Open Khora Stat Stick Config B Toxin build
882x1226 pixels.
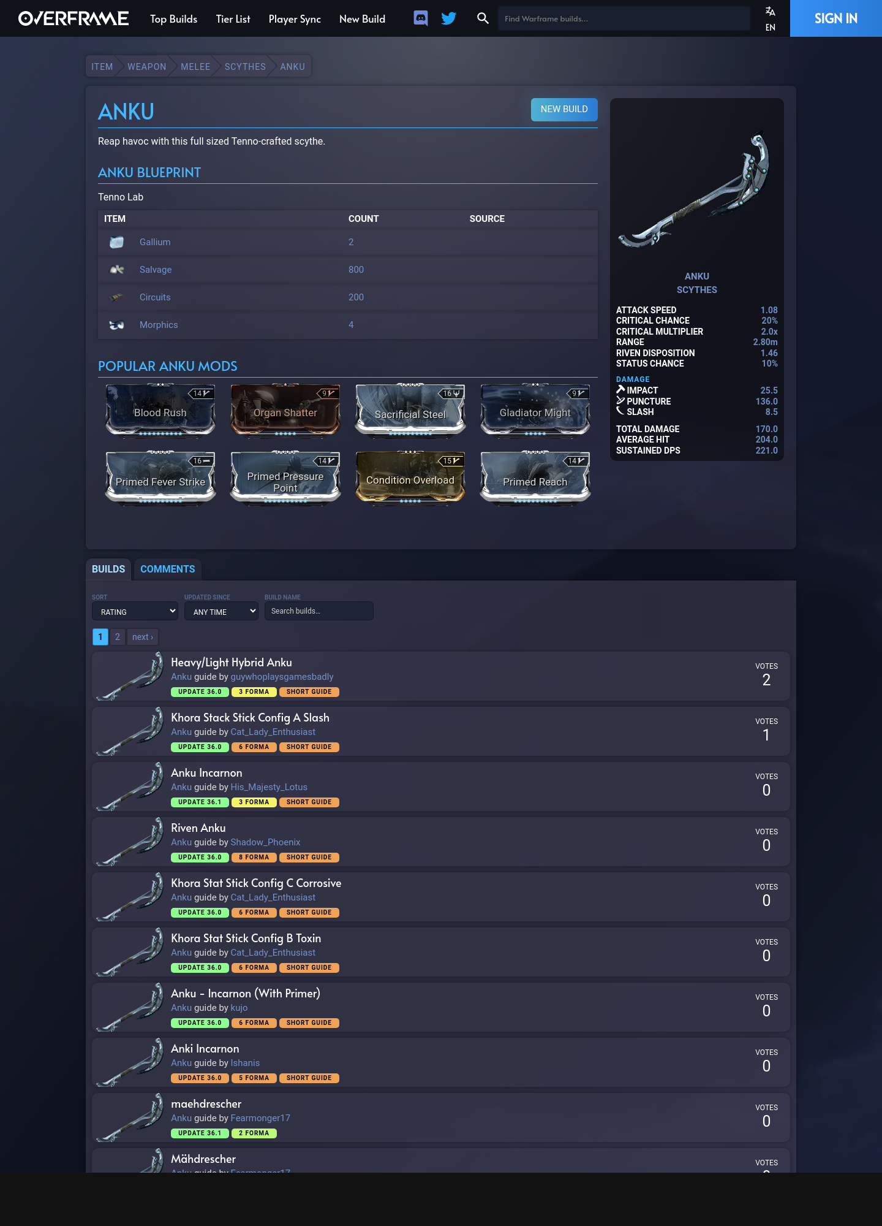pos(246,938)
